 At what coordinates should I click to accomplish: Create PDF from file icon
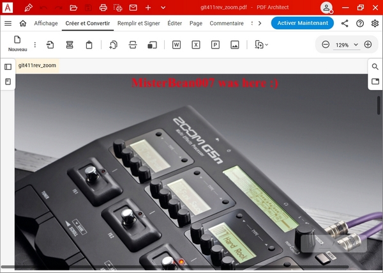point(50,45)
